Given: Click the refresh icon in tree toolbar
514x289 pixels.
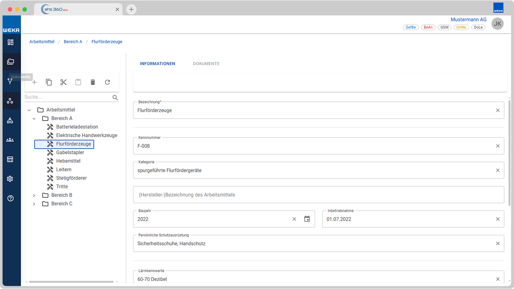Looking at the screenshot, I should [108, 82].
